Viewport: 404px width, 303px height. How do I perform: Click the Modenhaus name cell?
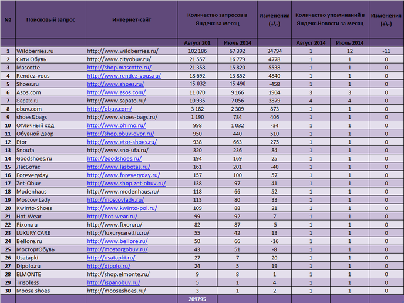click(x=51, y=191)
